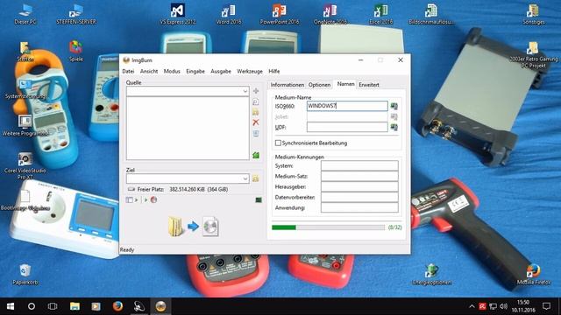Click the Windows Start button
561x315 pixels.
click(x=11, y=306)
